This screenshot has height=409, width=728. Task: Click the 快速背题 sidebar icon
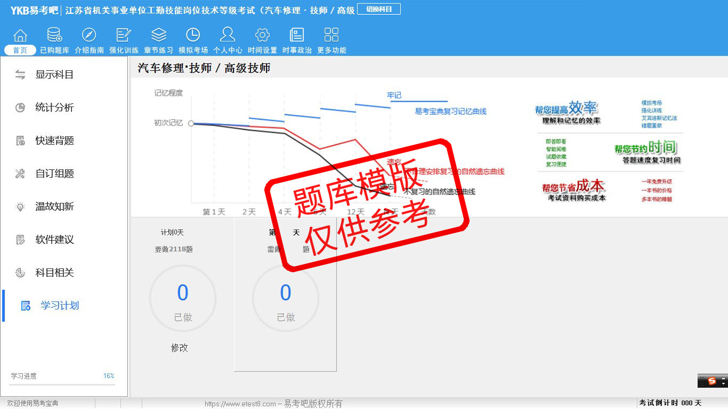pyautogui.click(x=20, y=141)
